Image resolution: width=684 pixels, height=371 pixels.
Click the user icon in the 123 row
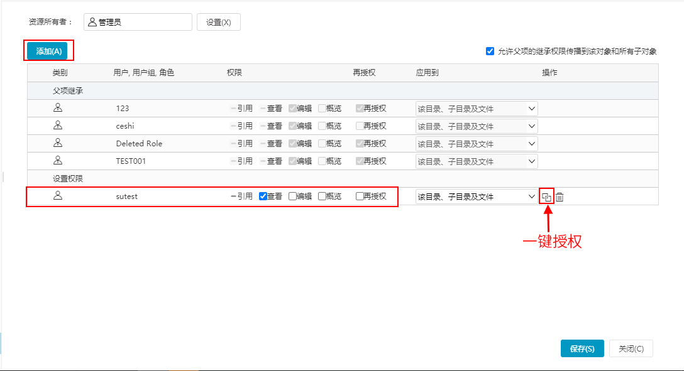pos(58,108)
